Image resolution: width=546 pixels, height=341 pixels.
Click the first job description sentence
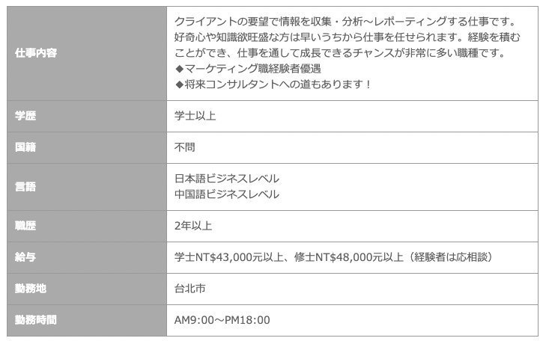345,22
